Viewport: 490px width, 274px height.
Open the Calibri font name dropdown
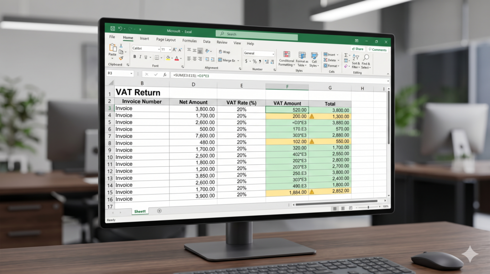coord(159,49)
